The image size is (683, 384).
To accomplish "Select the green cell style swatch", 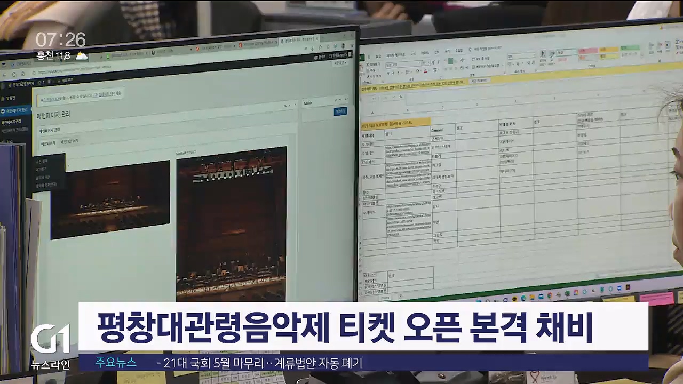I will coord(629,48).
